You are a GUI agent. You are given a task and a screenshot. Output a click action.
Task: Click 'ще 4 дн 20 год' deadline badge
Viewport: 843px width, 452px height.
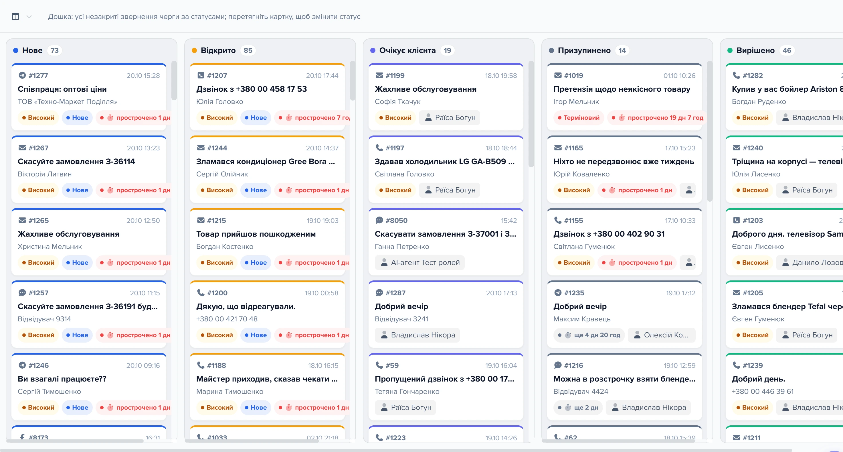click(x=589, y=335)
